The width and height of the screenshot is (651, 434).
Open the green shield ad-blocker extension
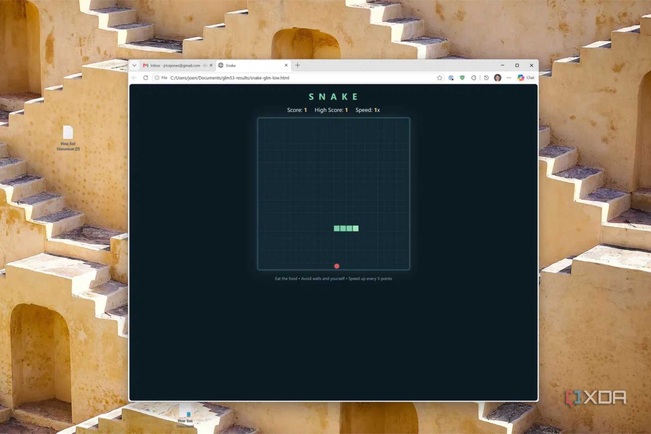click(462, 78)
